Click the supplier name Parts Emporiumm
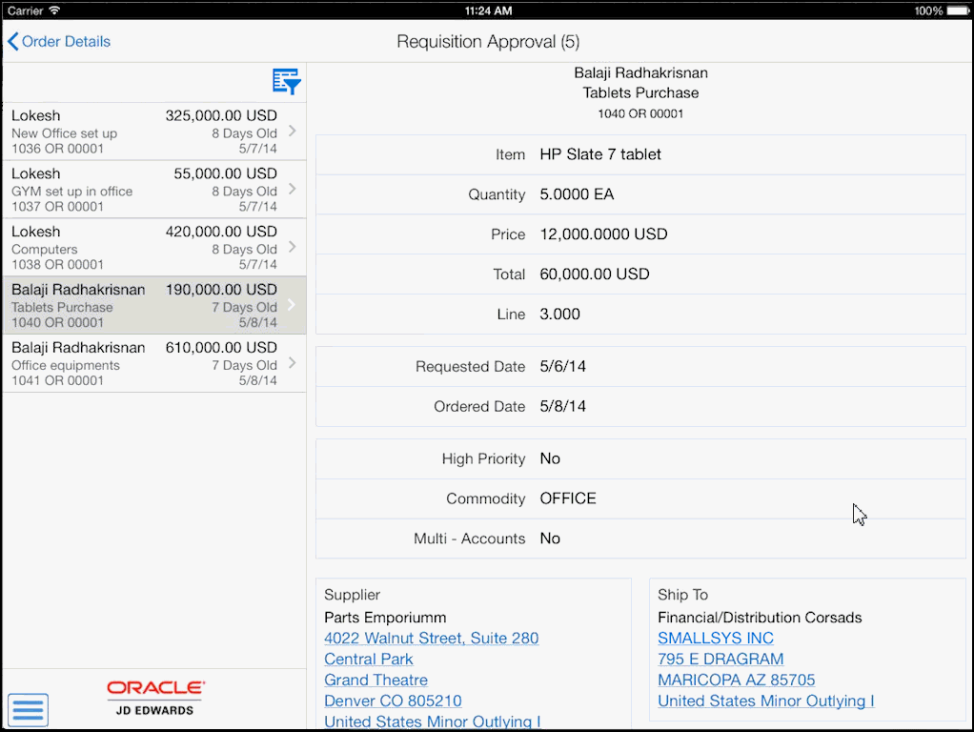The width and height of the screenshot is (974, 732). (x=385, y=618)
